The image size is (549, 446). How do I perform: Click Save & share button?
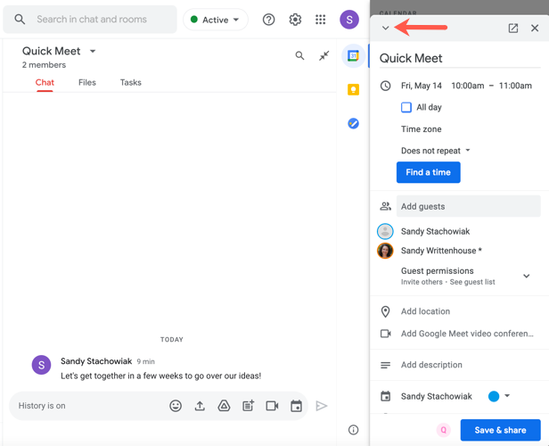(500, 430)
